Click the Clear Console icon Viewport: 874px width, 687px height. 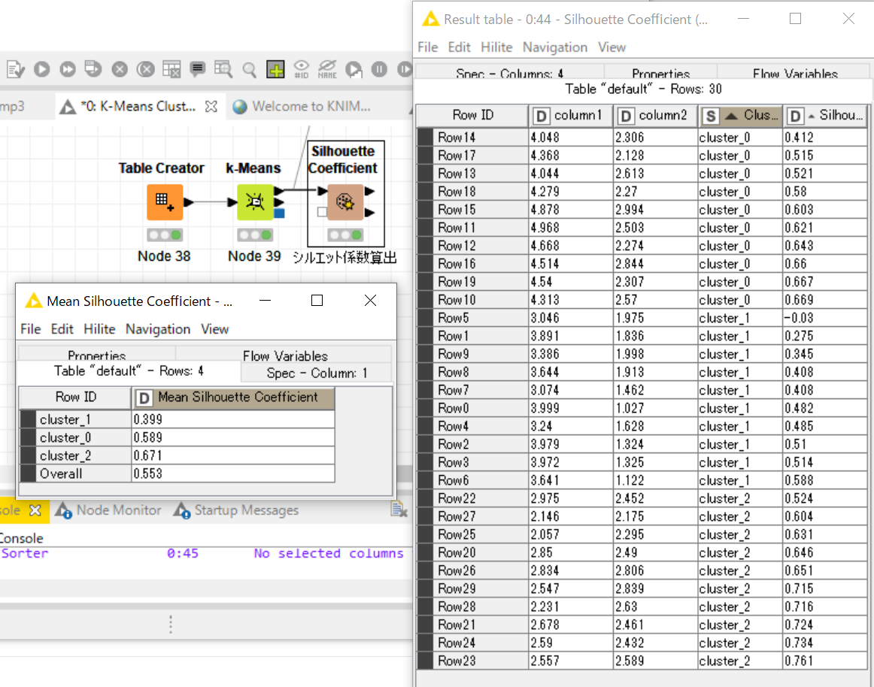click(399, 510)
